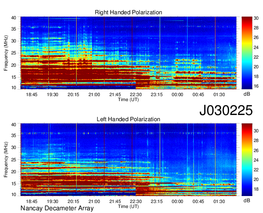
Task: Click the 01:30 time tick under Right Handed plot
Action: pos(219,95)
